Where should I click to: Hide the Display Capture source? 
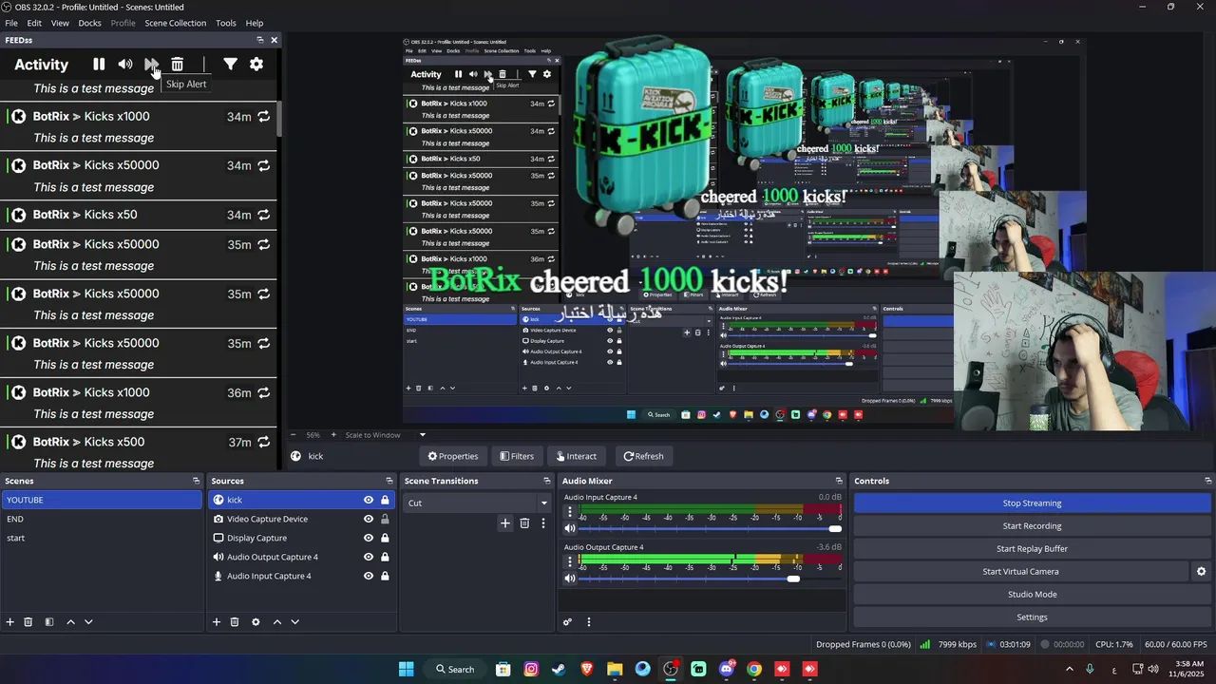[x=369, y=539]
